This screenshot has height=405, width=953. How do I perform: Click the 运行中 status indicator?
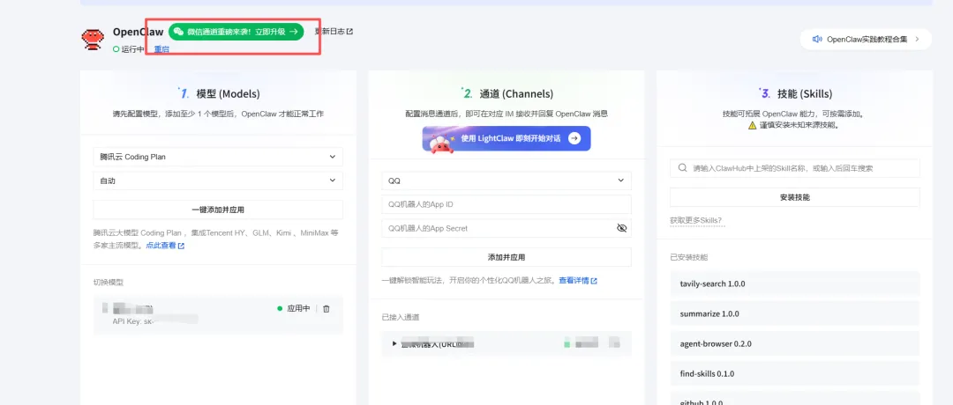click(x=128, y=49)
